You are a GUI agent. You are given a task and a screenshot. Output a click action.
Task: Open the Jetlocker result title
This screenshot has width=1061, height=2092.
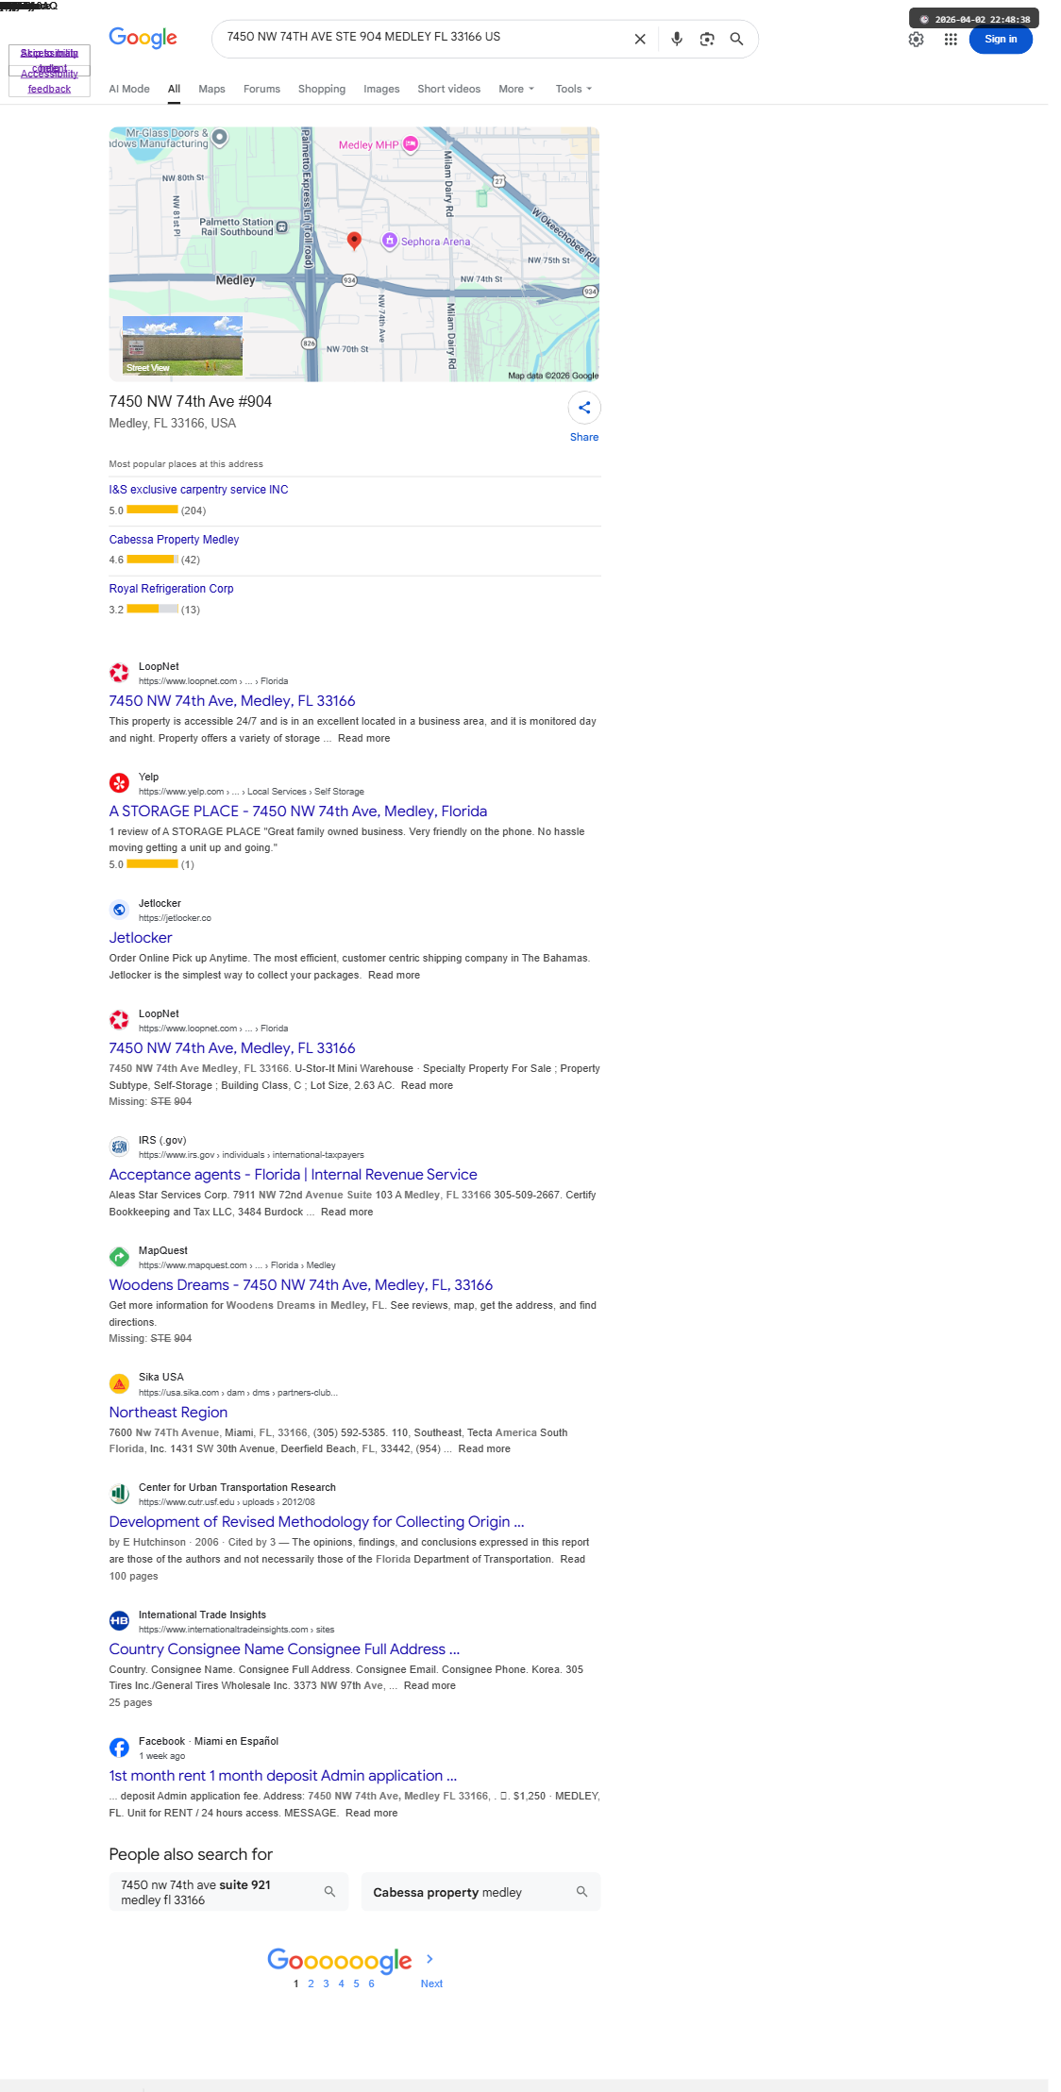pyautogui.click(x=141, y=938)
